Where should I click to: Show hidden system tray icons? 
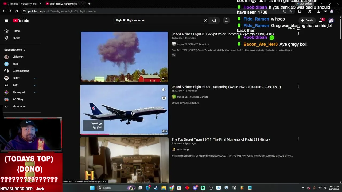pyautogui.click(x=303, y=188)
